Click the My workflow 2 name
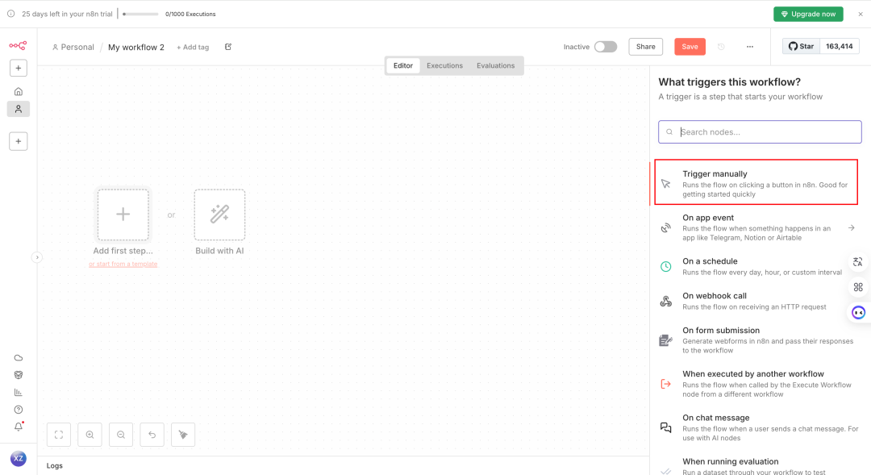 [x=136, y=48]
